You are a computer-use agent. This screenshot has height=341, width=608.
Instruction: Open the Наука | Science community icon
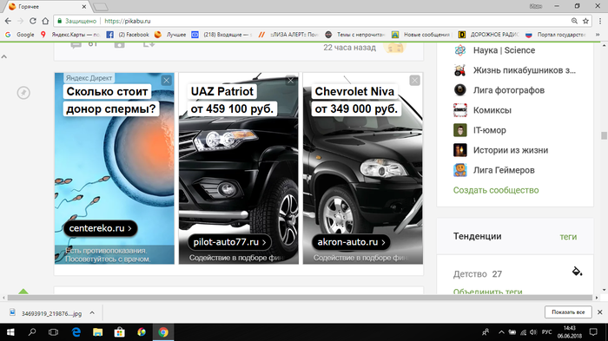pyautogui.click(x=459, y=50)
